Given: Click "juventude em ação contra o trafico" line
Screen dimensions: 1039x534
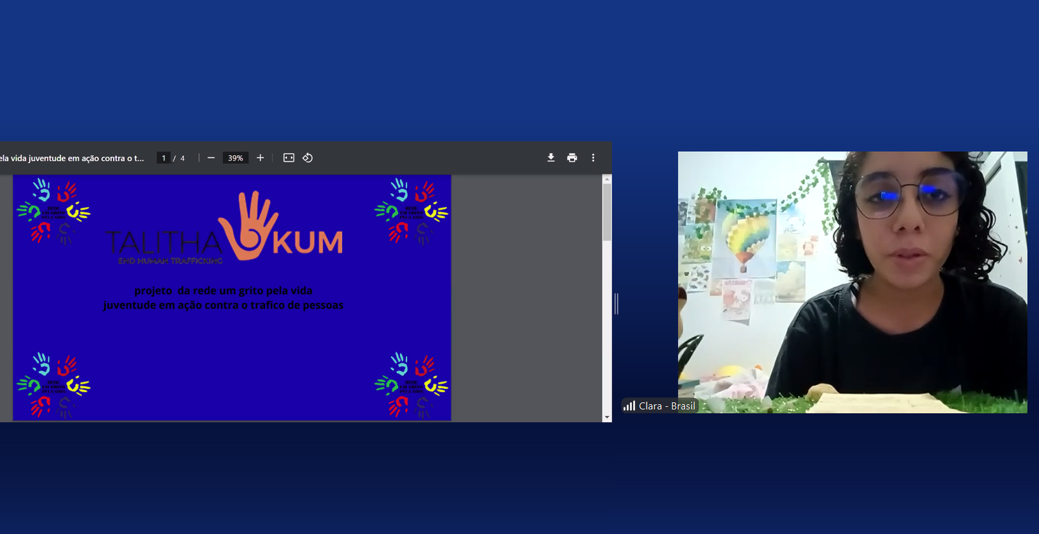Looking at the screenshot, I should click(223, 305).
